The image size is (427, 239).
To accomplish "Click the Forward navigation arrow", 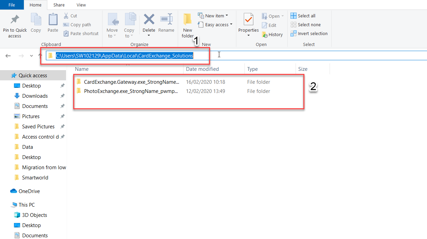I will point(21,55).
